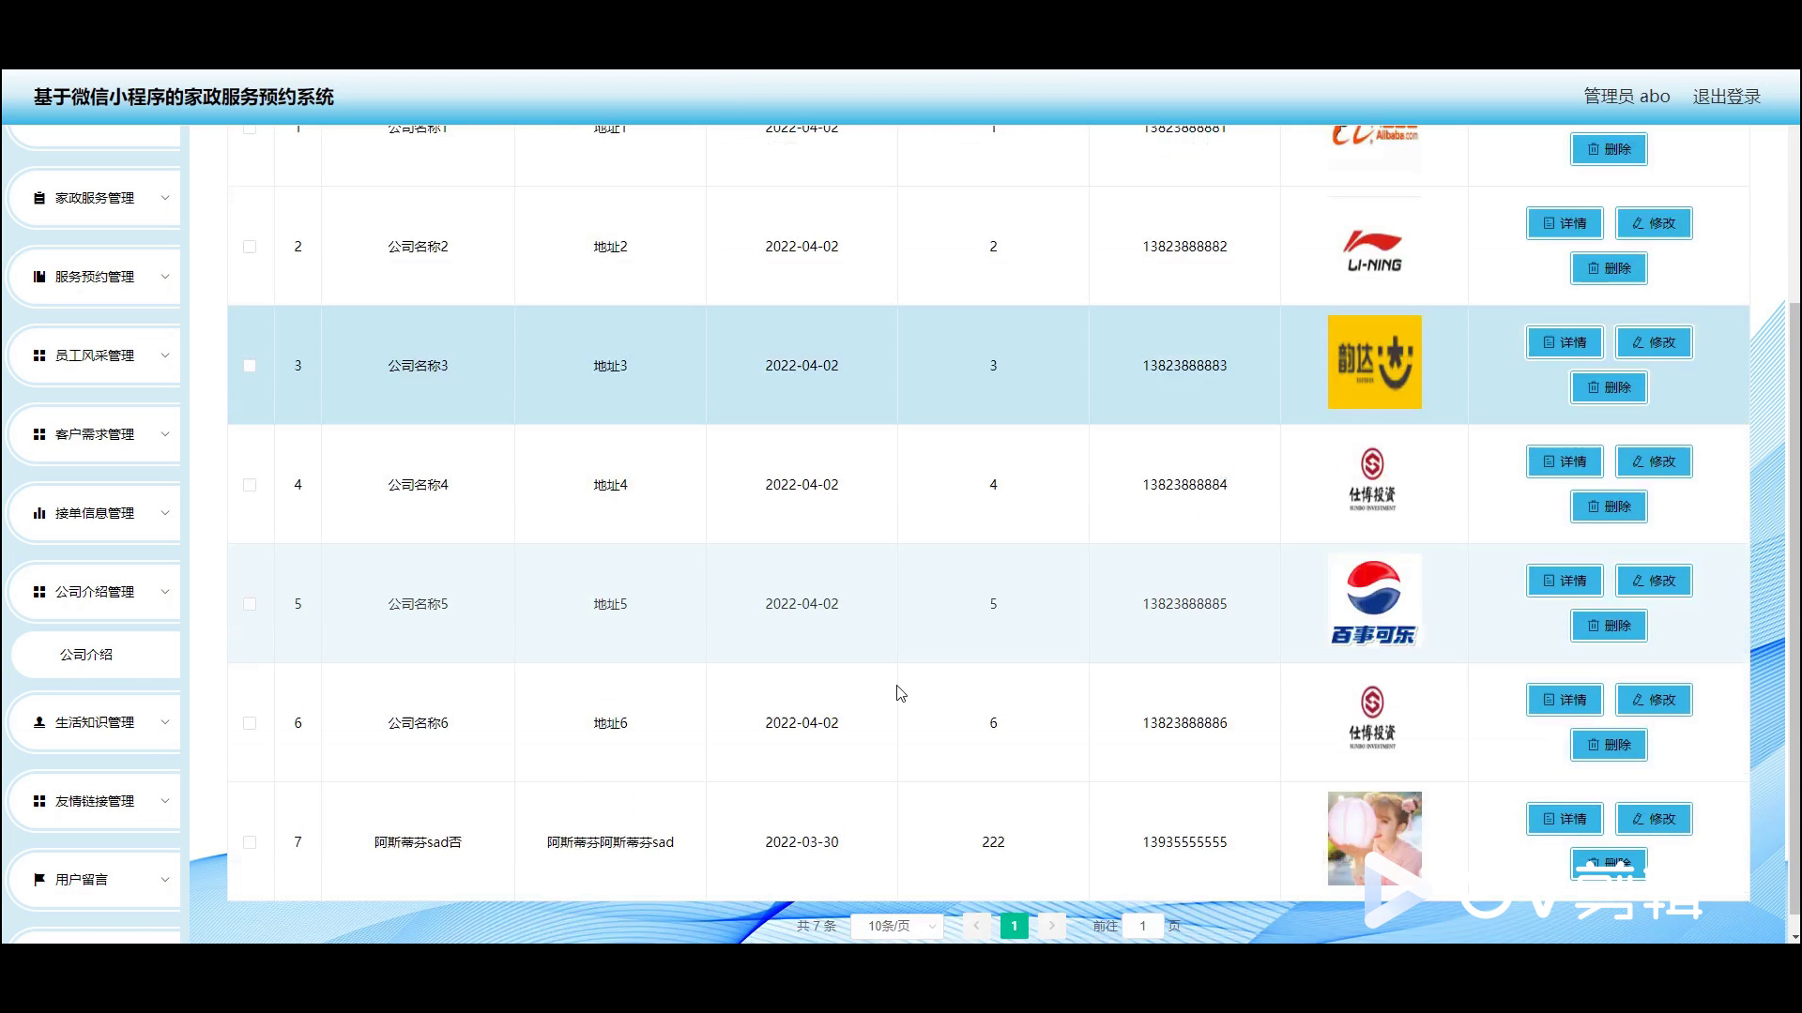
Task: Open the 仕博投资 logo in row 6
Action: coord(1374,719)
